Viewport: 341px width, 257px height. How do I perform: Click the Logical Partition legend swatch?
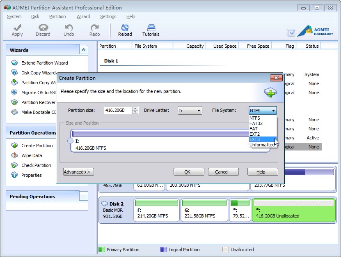pyautogui.click(x=164, y=249)
